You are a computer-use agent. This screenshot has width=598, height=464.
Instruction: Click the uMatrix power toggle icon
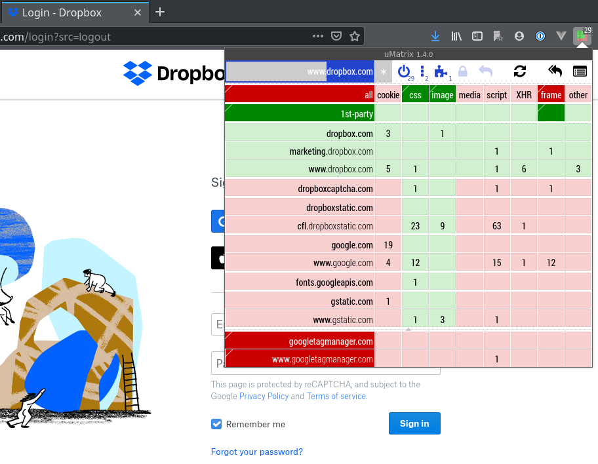pyautogui.click(x=404, y=71)
